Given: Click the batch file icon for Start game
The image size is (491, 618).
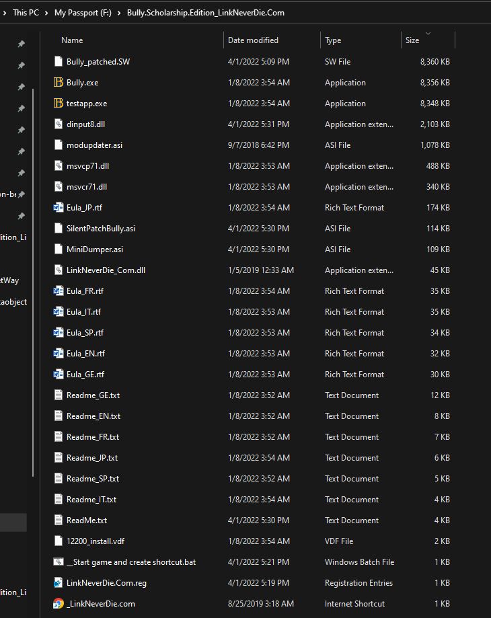Looking at the screenshot, I should point(58,562).
